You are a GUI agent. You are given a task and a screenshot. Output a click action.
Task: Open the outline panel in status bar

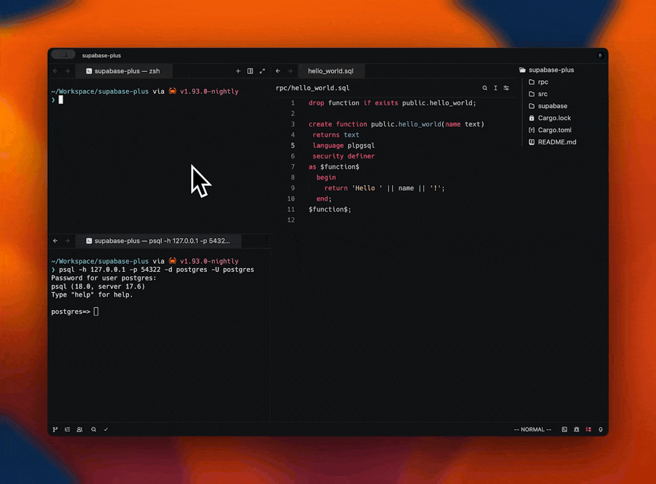67,429
